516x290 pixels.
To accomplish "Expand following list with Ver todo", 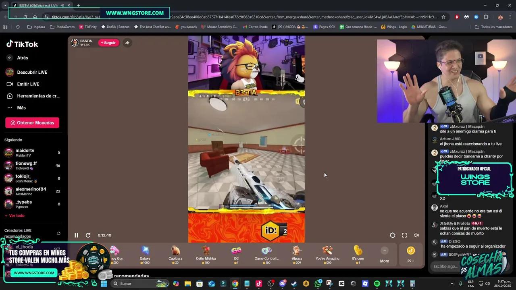I will pos(16,216).
